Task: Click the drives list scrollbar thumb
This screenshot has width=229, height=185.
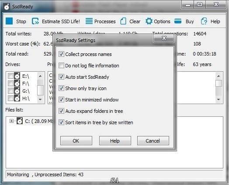Action: click(40, 90)
